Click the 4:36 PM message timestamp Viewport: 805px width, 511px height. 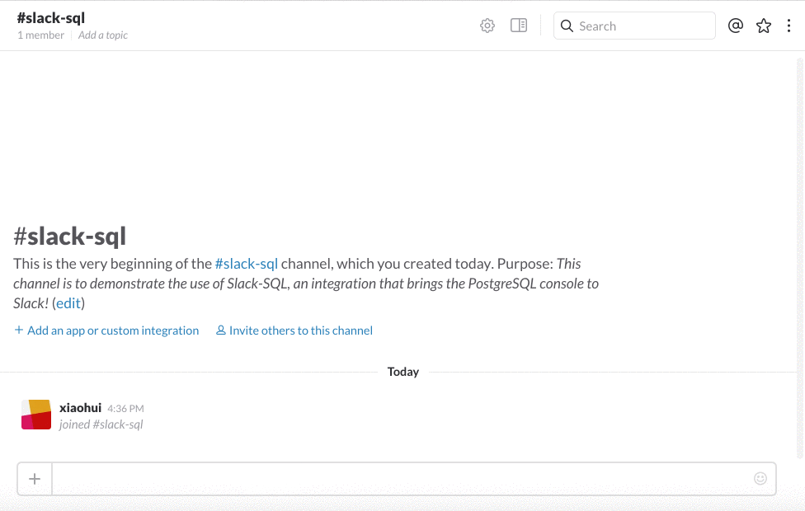(x=125, y=409)
